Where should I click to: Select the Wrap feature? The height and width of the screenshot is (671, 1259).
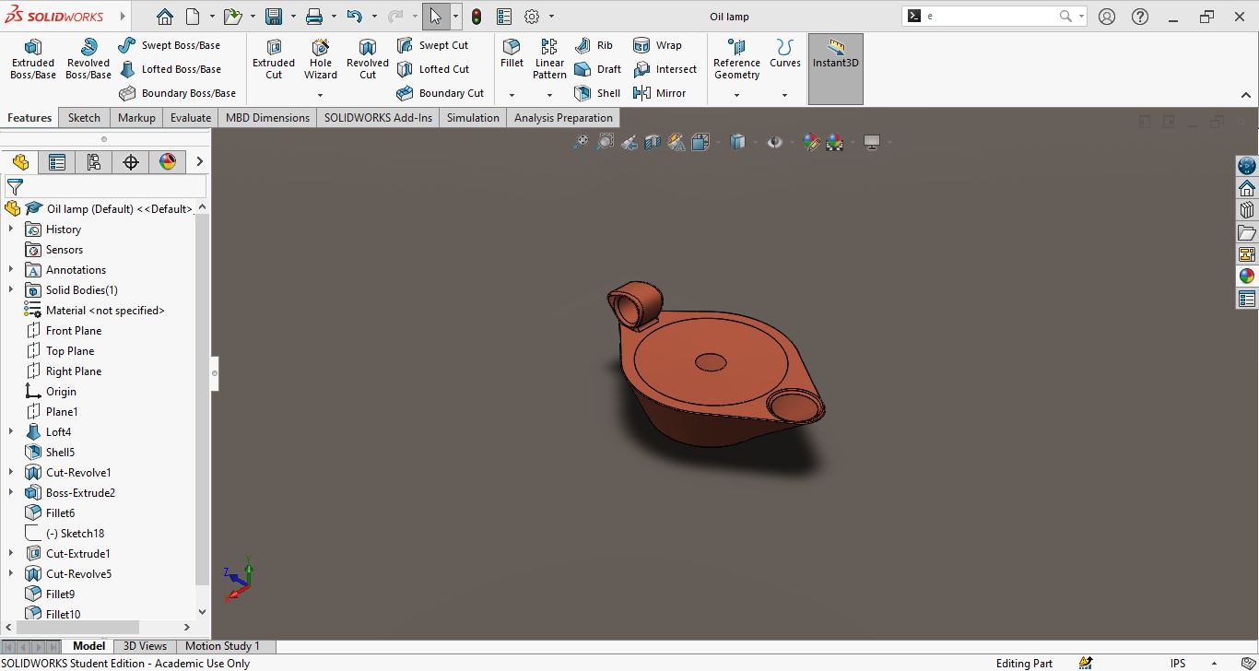tap(657, 45)
